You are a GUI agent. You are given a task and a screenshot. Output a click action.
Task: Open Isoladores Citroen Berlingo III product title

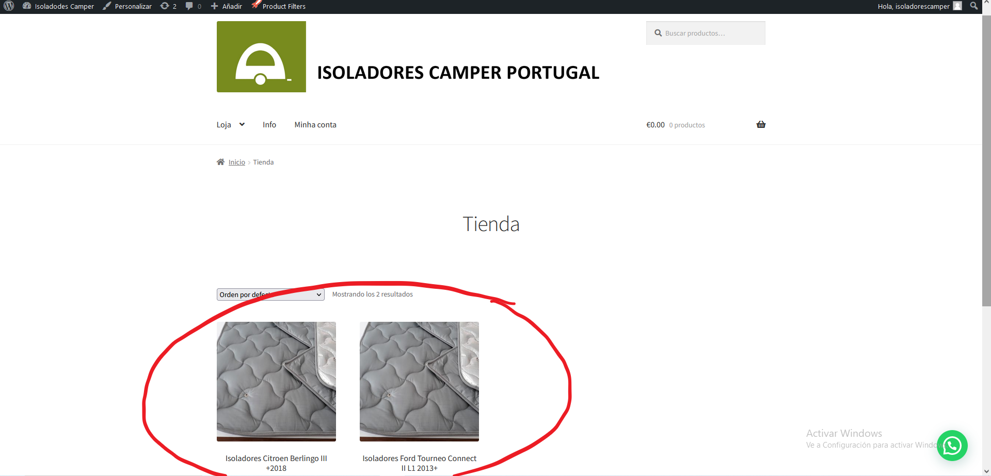pos(276,463)
